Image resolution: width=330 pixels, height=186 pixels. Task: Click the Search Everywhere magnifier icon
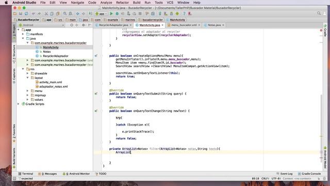pos(319,13)
